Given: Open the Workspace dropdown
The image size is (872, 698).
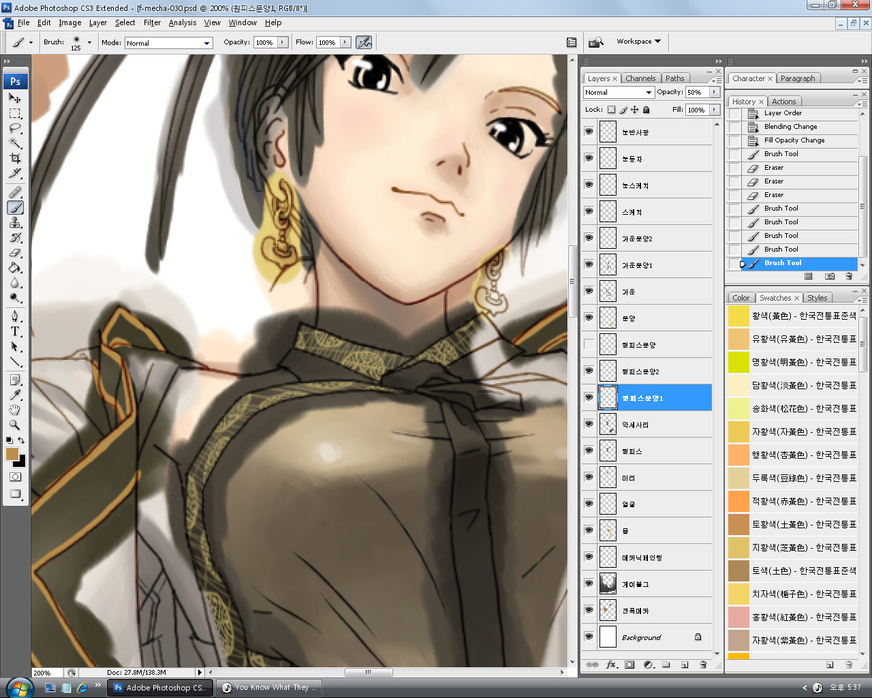Looking at the screenshot, I should tap(638, 42).
